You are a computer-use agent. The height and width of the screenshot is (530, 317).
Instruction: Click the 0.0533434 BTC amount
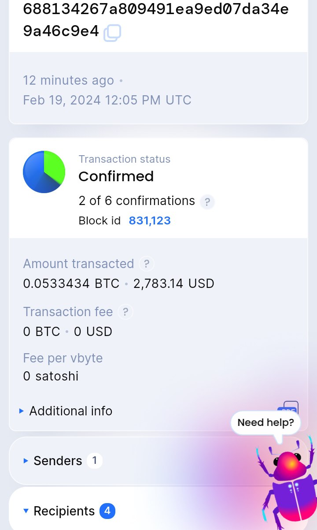point(71,284)
